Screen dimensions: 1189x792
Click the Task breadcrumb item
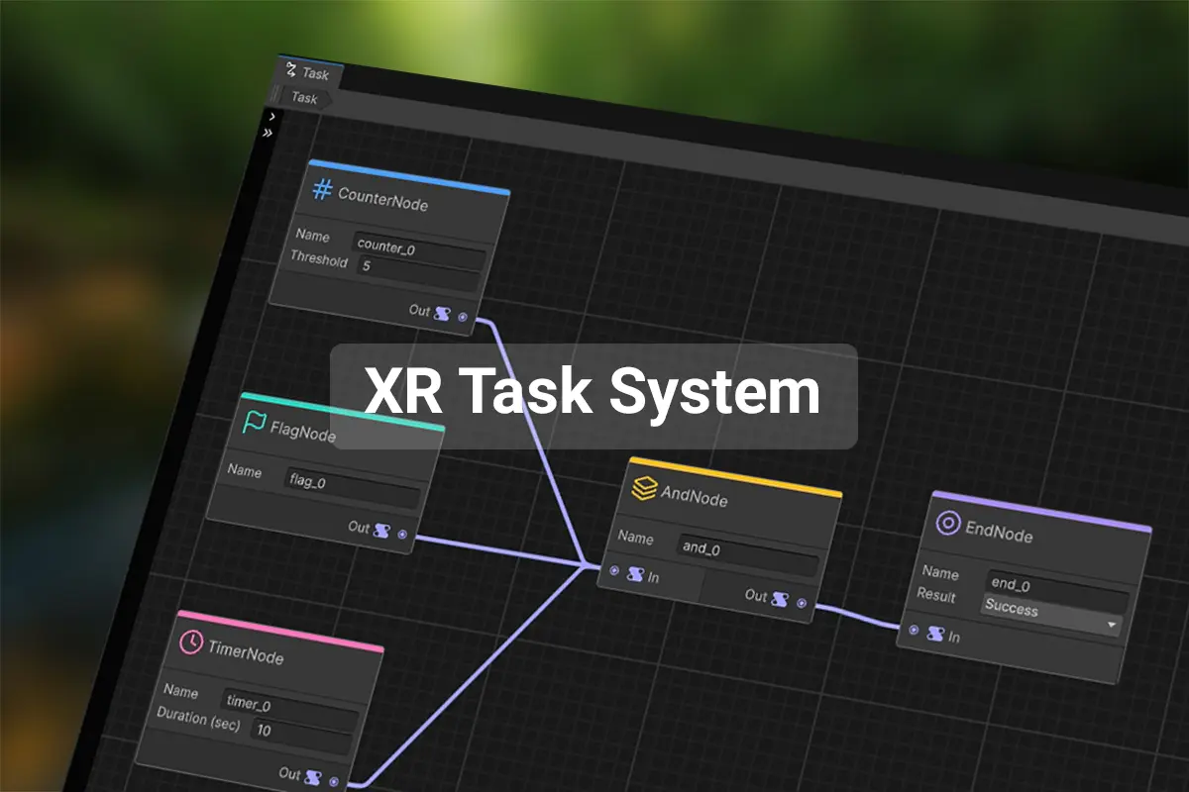pyautogui.click(x=304, y=98)
